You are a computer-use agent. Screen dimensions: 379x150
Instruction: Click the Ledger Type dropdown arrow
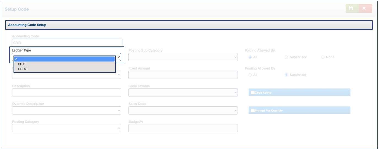[x=119, y=57]
